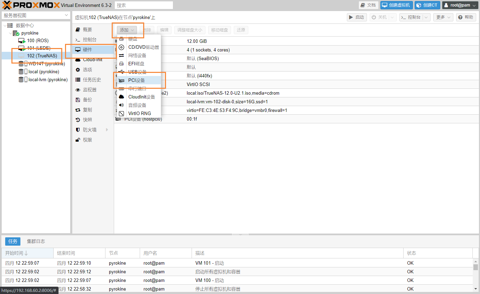Open the 控制台 console dropdown arrow
The image size is (480, 294).
coord(426,17)
